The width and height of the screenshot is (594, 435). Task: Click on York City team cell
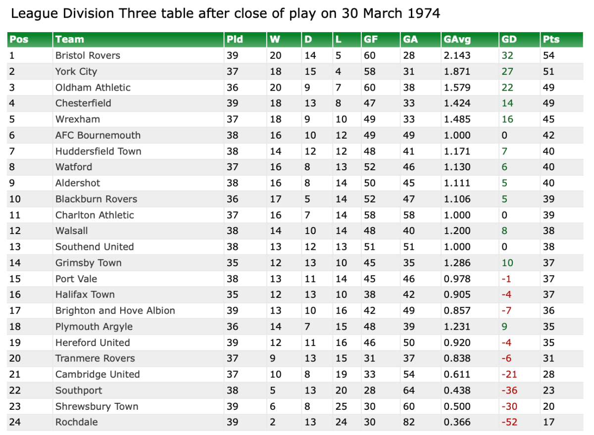tap(76, 71)
